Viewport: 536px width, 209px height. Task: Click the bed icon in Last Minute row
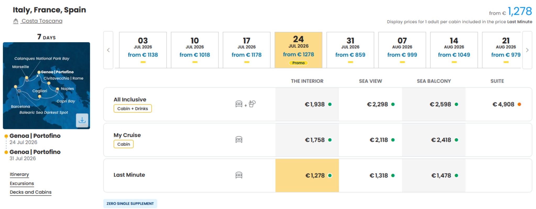(x=239, y=175)
